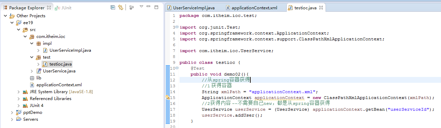Select UserService.java in the tree
This screenshot has width=441, height=128.
click(59, 71)
